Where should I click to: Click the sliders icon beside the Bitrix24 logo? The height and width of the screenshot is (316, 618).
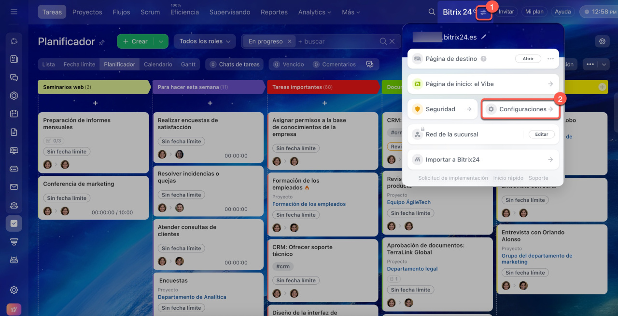pos(483,12)
